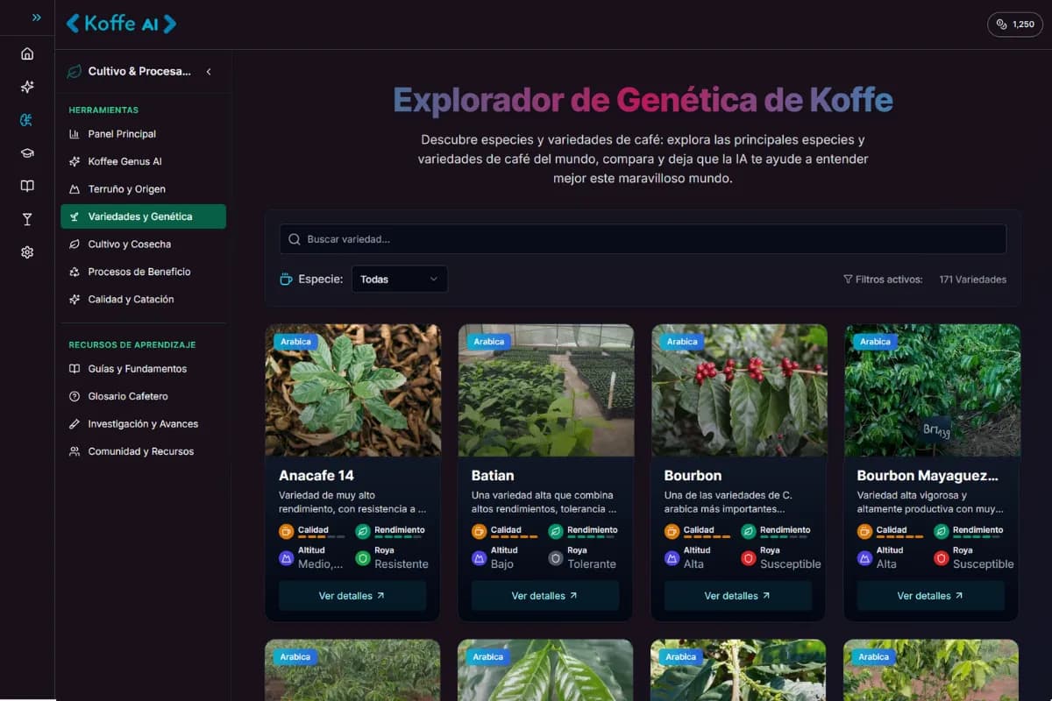Open the Home icon in the sidebar
This screenshot has width=1052, height=701.
coord(27,53)
